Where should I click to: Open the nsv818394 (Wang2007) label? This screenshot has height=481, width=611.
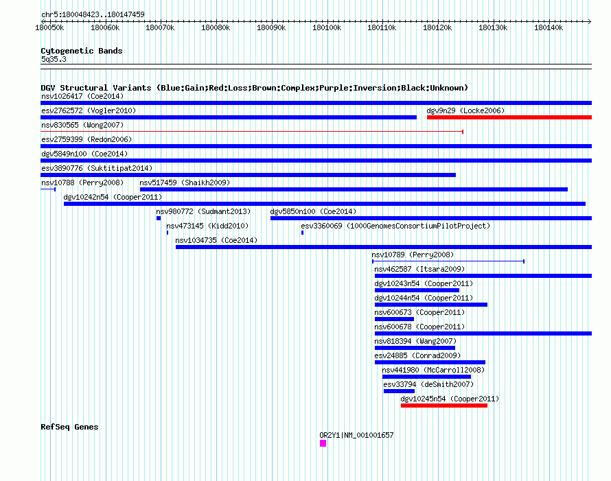point(415,341)
